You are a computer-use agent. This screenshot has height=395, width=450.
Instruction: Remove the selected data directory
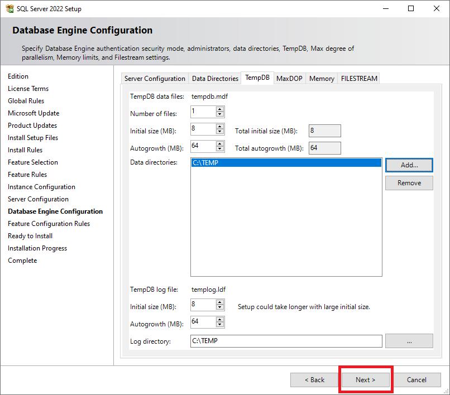409,183
